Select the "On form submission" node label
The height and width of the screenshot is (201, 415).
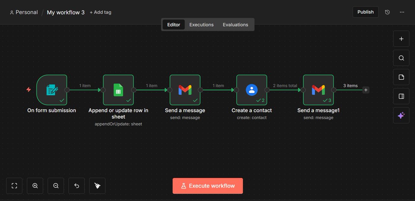(x=52, y=110)
